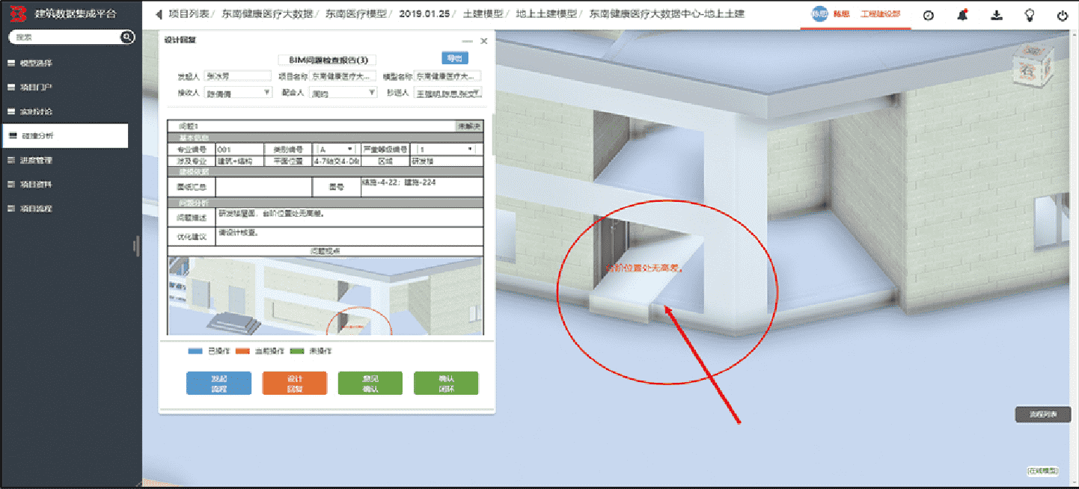Image resolution: width=1079 pixels, height=489 pixels.
Task: Open 进度管理 in the sidebar menu
Action: tap(36, 160)
